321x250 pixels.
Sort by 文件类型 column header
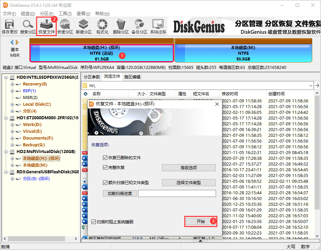(x=162, y=94)
